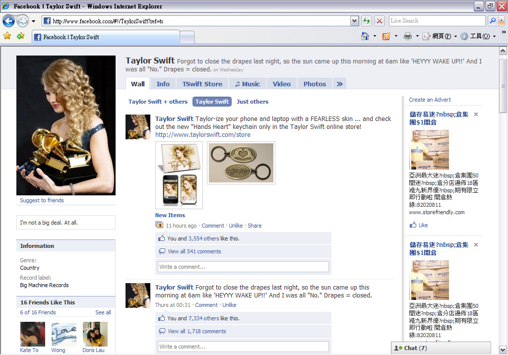This screenshot has width=508, height=355.
Task: Click View all 541 comments
Action: [x=194, y=252]
